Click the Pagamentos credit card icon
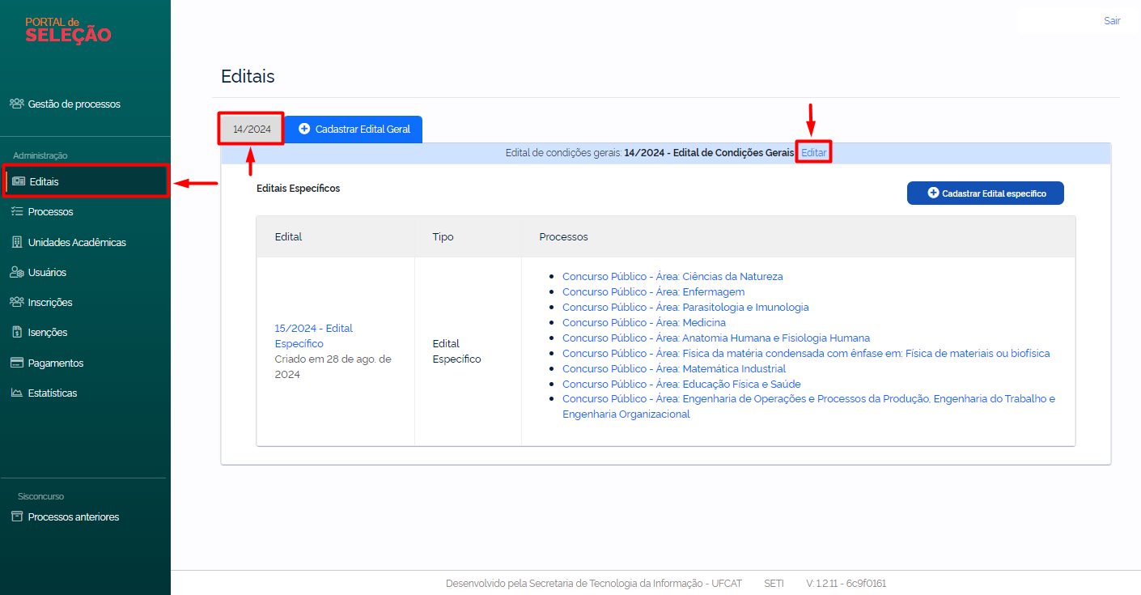The height and width of the screenshot is (595, 1141). click(x=16, y=363)
